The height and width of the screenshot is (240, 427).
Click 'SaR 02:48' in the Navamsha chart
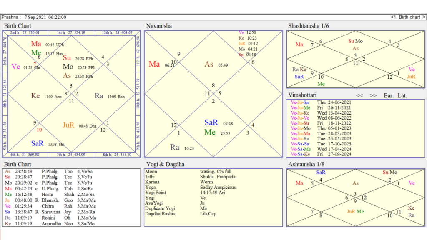coord(219,123)
